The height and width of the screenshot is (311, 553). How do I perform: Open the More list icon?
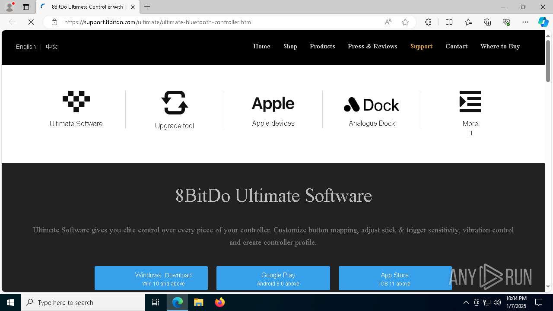470,102
